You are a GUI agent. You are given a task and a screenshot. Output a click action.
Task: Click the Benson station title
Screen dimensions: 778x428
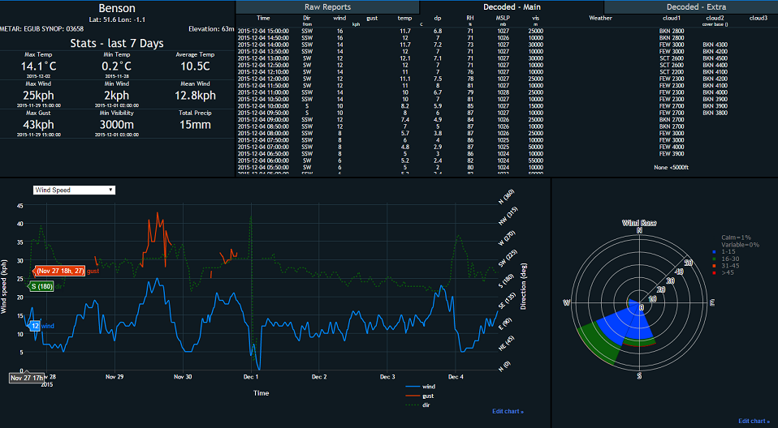point(116,9)
